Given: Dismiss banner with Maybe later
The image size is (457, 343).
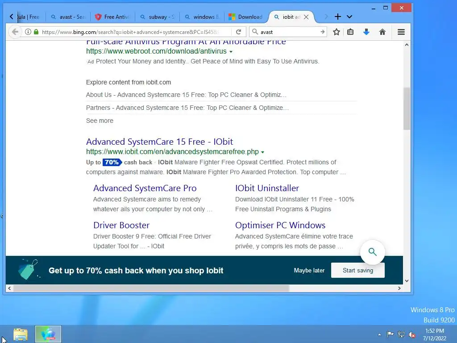Looking at the screenshot, I should (x=309, y=270).
